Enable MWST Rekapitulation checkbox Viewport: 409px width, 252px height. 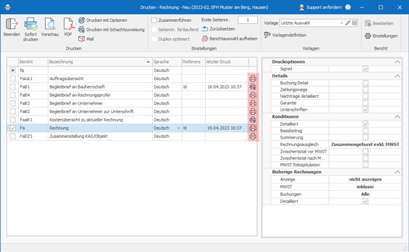pos(365,164)
